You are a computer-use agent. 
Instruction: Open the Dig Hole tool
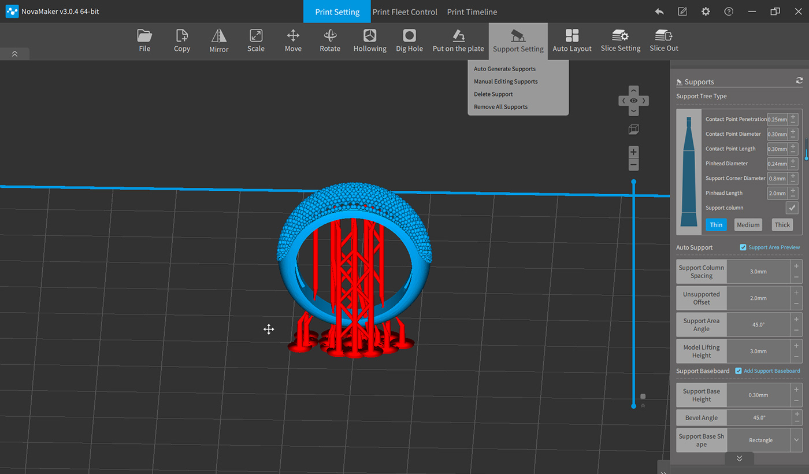(x=409, y=41)
